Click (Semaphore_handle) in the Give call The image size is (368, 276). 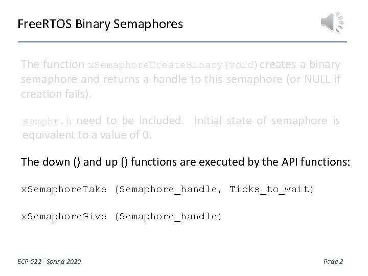(x=168, y=216)
